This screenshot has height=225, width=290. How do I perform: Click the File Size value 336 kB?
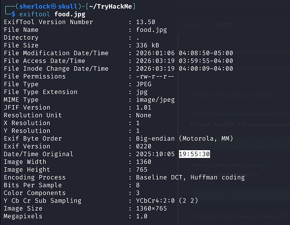147,45
